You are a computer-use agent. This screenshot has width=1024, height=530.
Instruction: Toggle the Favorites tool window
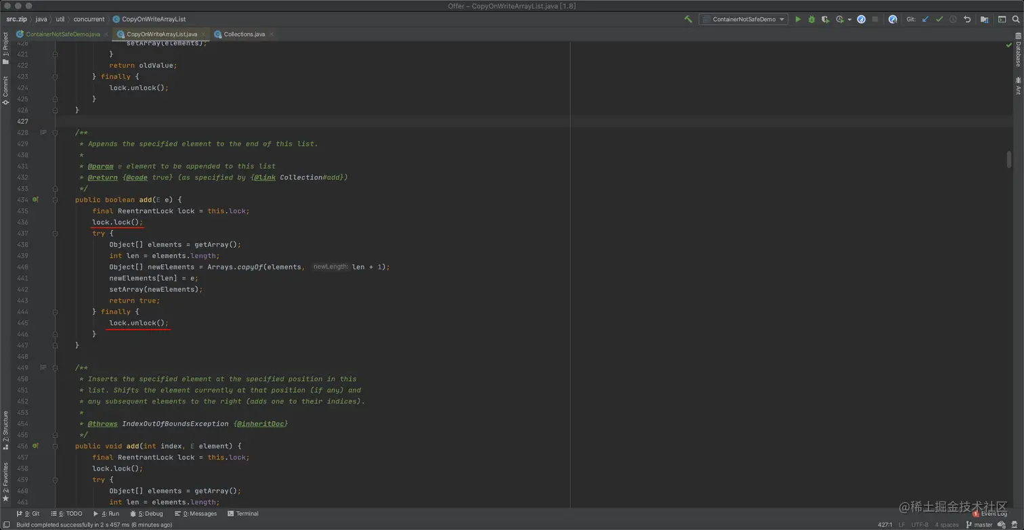click(5, 482)
